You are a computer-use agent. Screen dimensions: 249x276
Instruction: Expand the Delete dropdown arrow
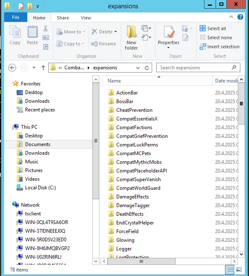point(115,32)
